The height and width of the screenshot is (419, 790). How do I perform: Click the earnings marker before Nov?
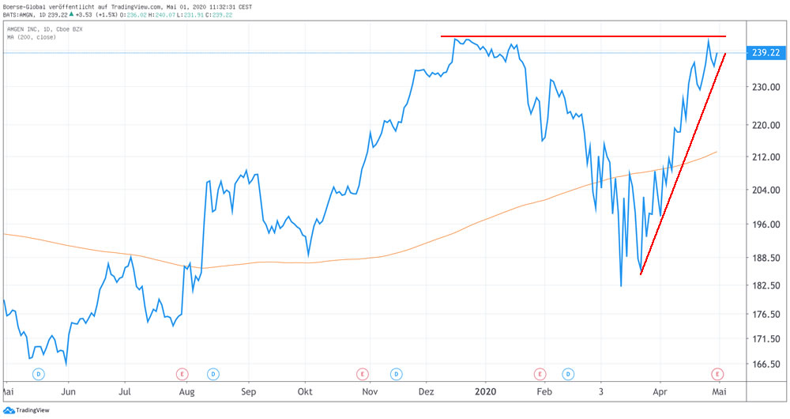click(x=362, y=372)
